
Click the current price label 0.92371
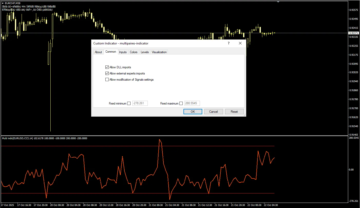[354, 33]
